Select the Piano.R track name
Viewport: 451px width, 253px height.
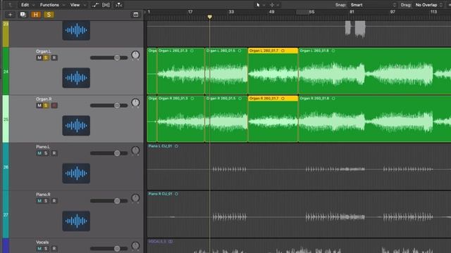pos(43,195)
